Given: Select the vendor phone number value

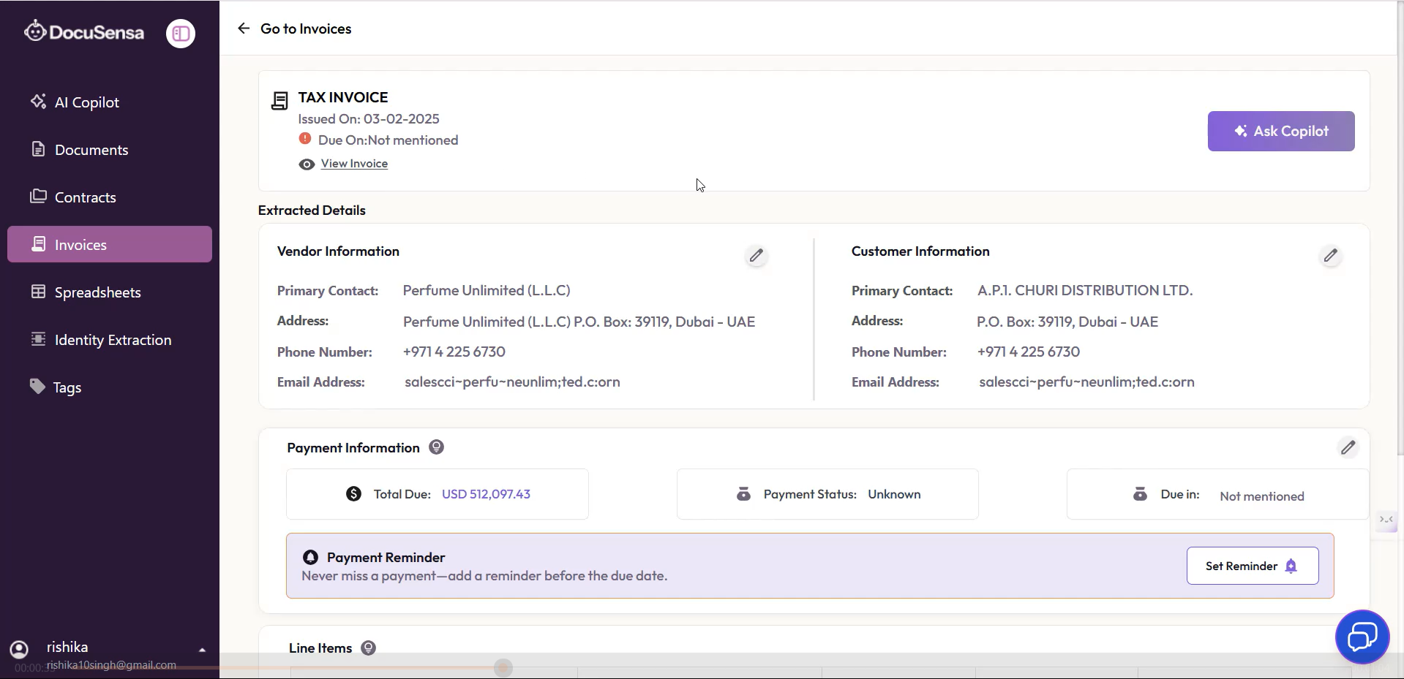Looking at the screenshot, I should tap(454, 352).
